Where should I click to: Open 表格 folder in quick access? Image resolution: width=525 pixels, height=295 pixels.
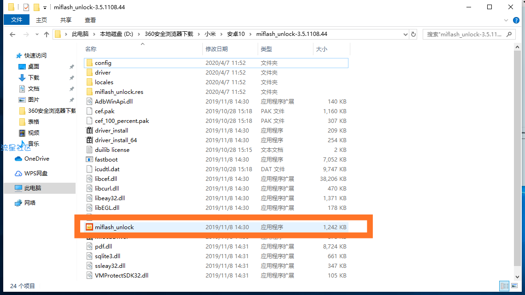coord(29,122)
